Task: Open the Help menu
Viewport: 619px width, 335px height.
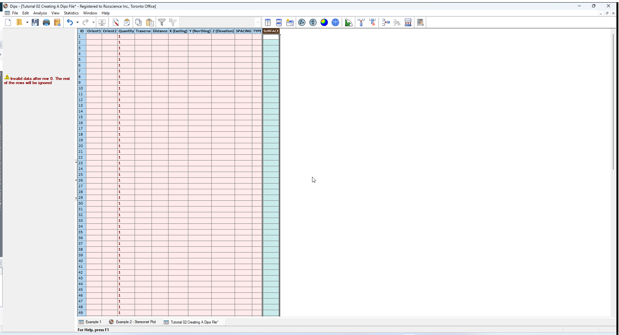Action: click(106, 13)
